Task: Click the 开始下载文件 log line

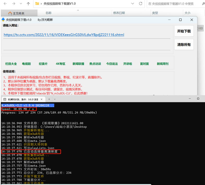Action: (23, 176)
